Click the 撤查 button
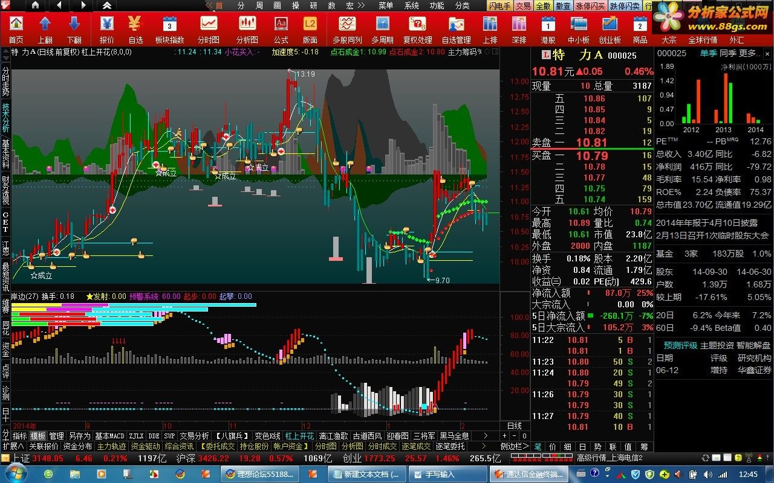Image resolution: width=774 pixels, height=483 pixels. pyautogui.click(x=563, y=5)
